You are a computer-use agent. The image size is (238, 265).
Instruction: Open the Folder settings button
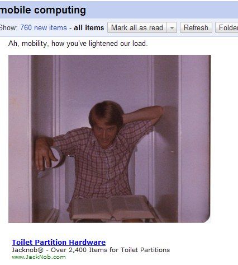[227, 27]
